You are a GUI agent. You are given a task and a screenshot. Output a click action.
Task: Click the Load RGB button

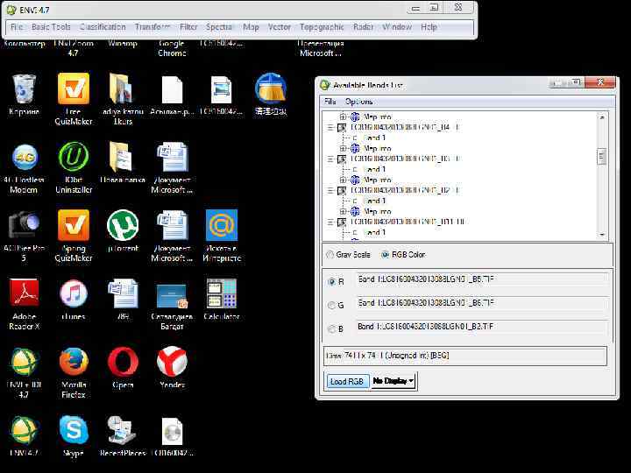[x=347, y=381]
